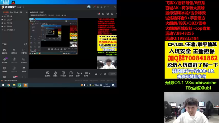Image resolution: width=219 pixels, height=123 pixels.
Task: Click the 扬声器 speaker icon
Action: click(x=86, y=73)
